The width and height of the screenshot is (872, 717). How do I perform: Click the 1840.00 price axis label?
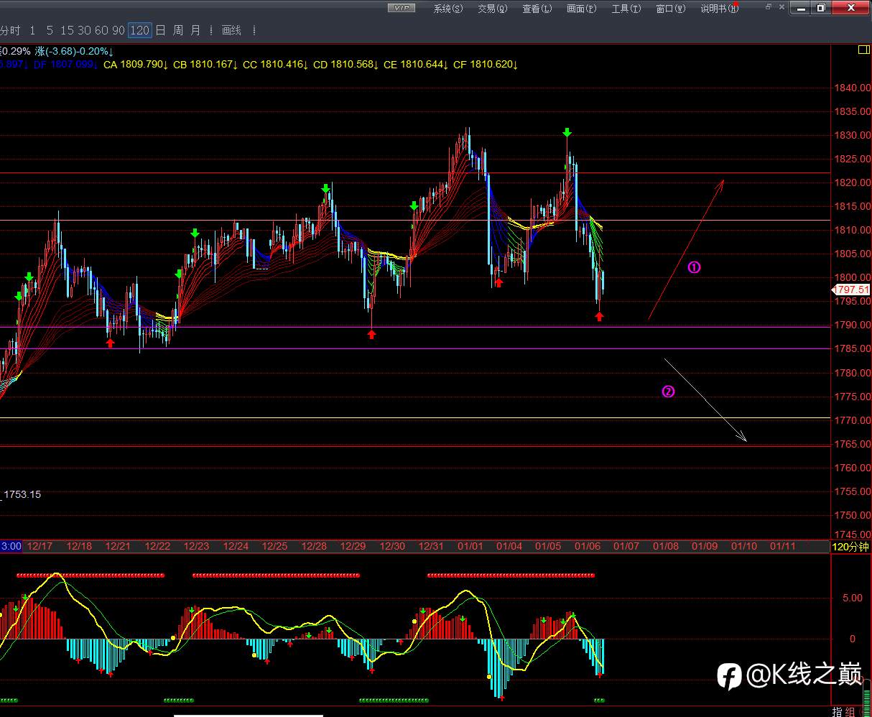pyautogui.click(x=853, y=88)
